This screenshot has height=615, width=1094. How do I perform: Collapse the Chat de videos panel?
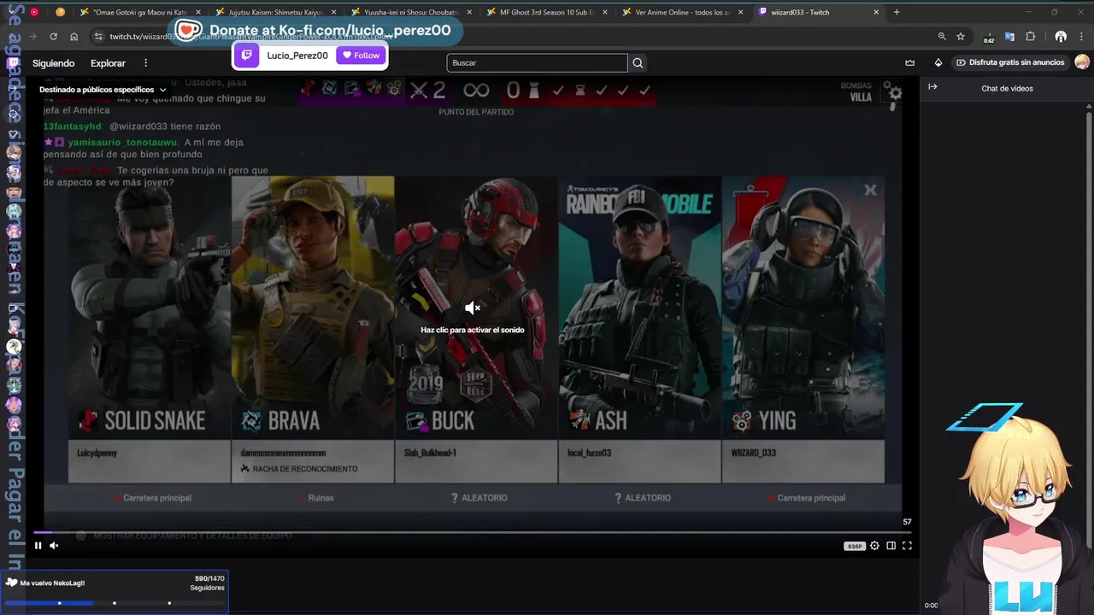[x=932, y=87]
